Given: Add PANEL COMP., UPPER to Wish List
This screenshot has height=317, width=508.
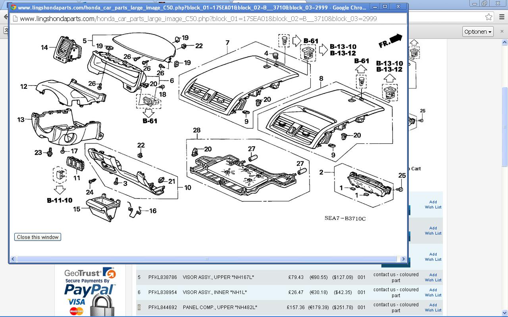Looking at the screenshot, I should point(433,307).
